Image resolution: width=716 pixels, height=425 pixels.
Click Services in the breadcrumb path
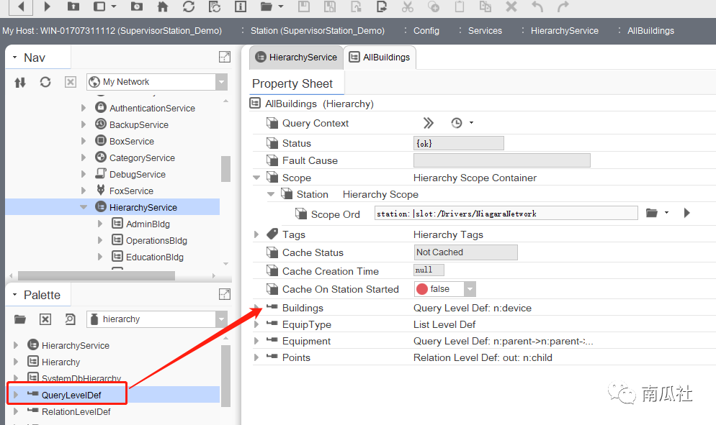click(x=484, y=31)
